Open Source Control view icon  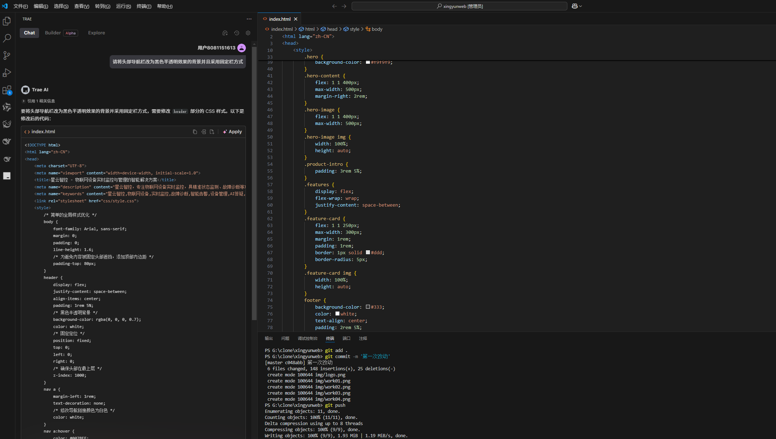(x=7, y=56)
